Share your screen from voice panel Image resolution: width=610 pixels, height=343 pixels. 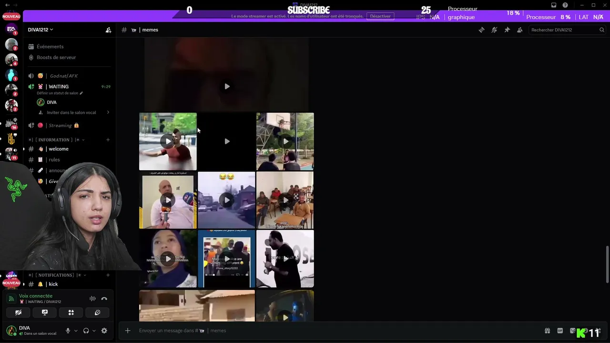click(45, 313)
